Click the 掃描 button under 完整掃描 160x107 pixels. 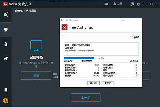click(x=36, y=75)
